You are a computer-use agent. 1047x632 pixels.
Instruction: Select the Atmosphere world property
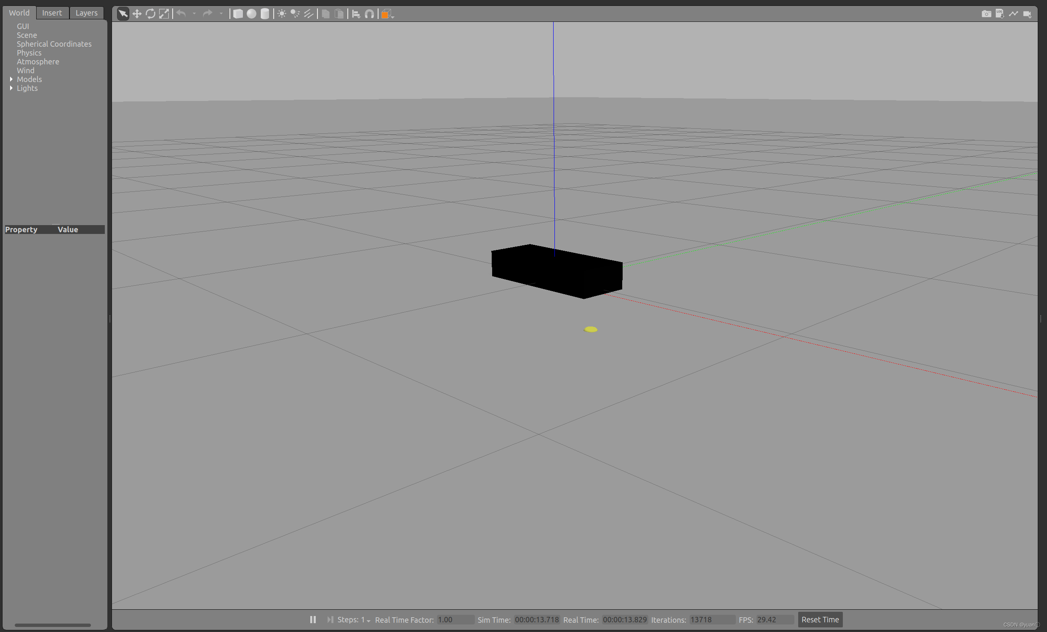point(37,62)
